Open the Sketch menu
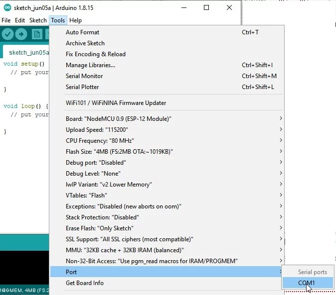 38,20
